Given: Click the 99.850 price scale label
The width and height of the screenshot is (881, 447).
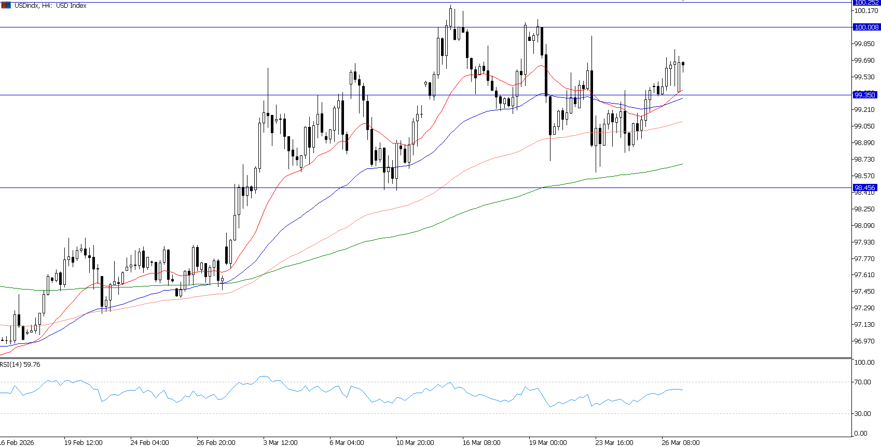Looking at the screenshot, I should coord(864,44).
